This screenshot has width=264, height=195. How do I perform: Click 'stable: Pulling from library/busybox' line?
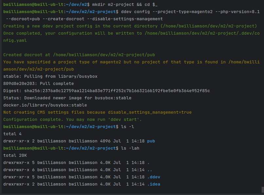(x=50, y=76)
